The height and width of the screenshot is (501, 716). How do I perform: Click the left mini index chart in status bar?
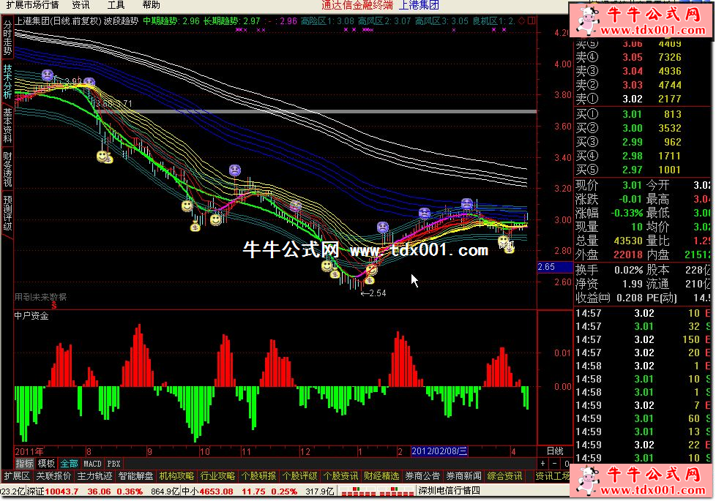tap(359, 491)
